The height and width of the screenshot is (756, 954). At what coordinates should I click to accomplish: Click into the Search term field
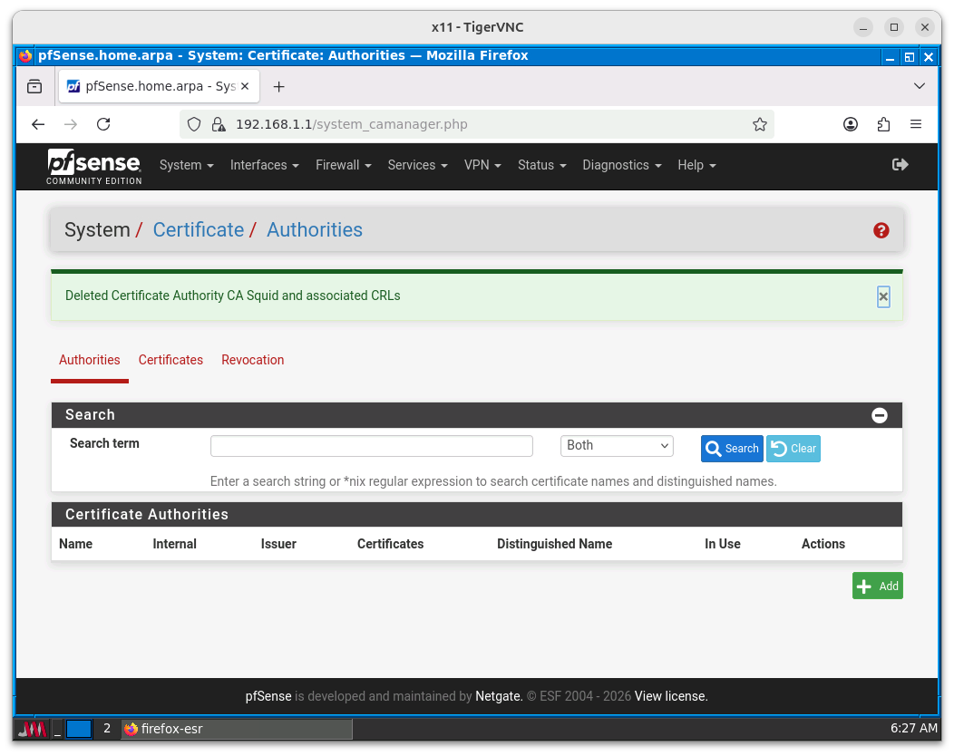[x=371, y=446]
